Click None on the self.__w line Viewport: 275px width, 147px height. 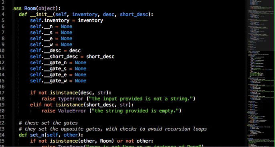point(67,45)
